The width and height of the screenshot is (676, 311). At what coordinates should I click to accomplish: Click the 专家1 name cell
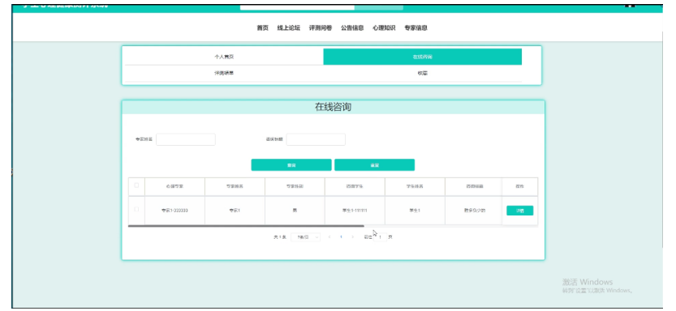(x=235, y=211)
